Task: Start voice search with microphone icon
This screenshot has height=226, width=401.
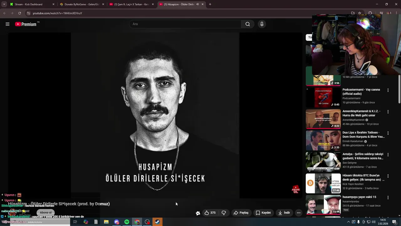Action: [262, 24]
